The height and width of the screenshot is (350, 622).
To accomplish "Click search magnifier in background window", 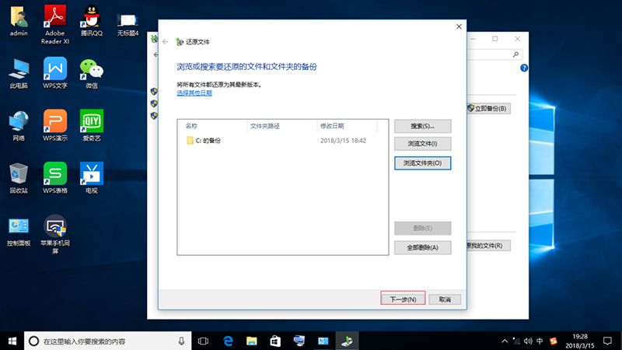I will 515,54.
